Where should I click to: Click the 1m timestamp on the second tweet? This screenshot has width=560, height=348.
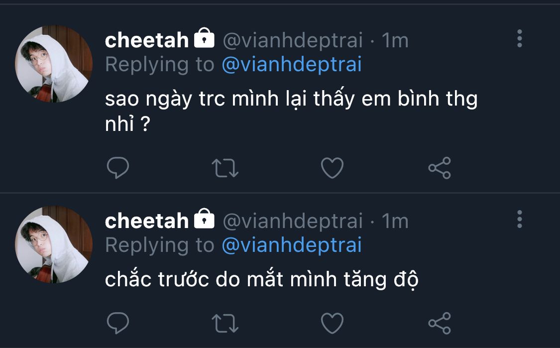[395, 221]
